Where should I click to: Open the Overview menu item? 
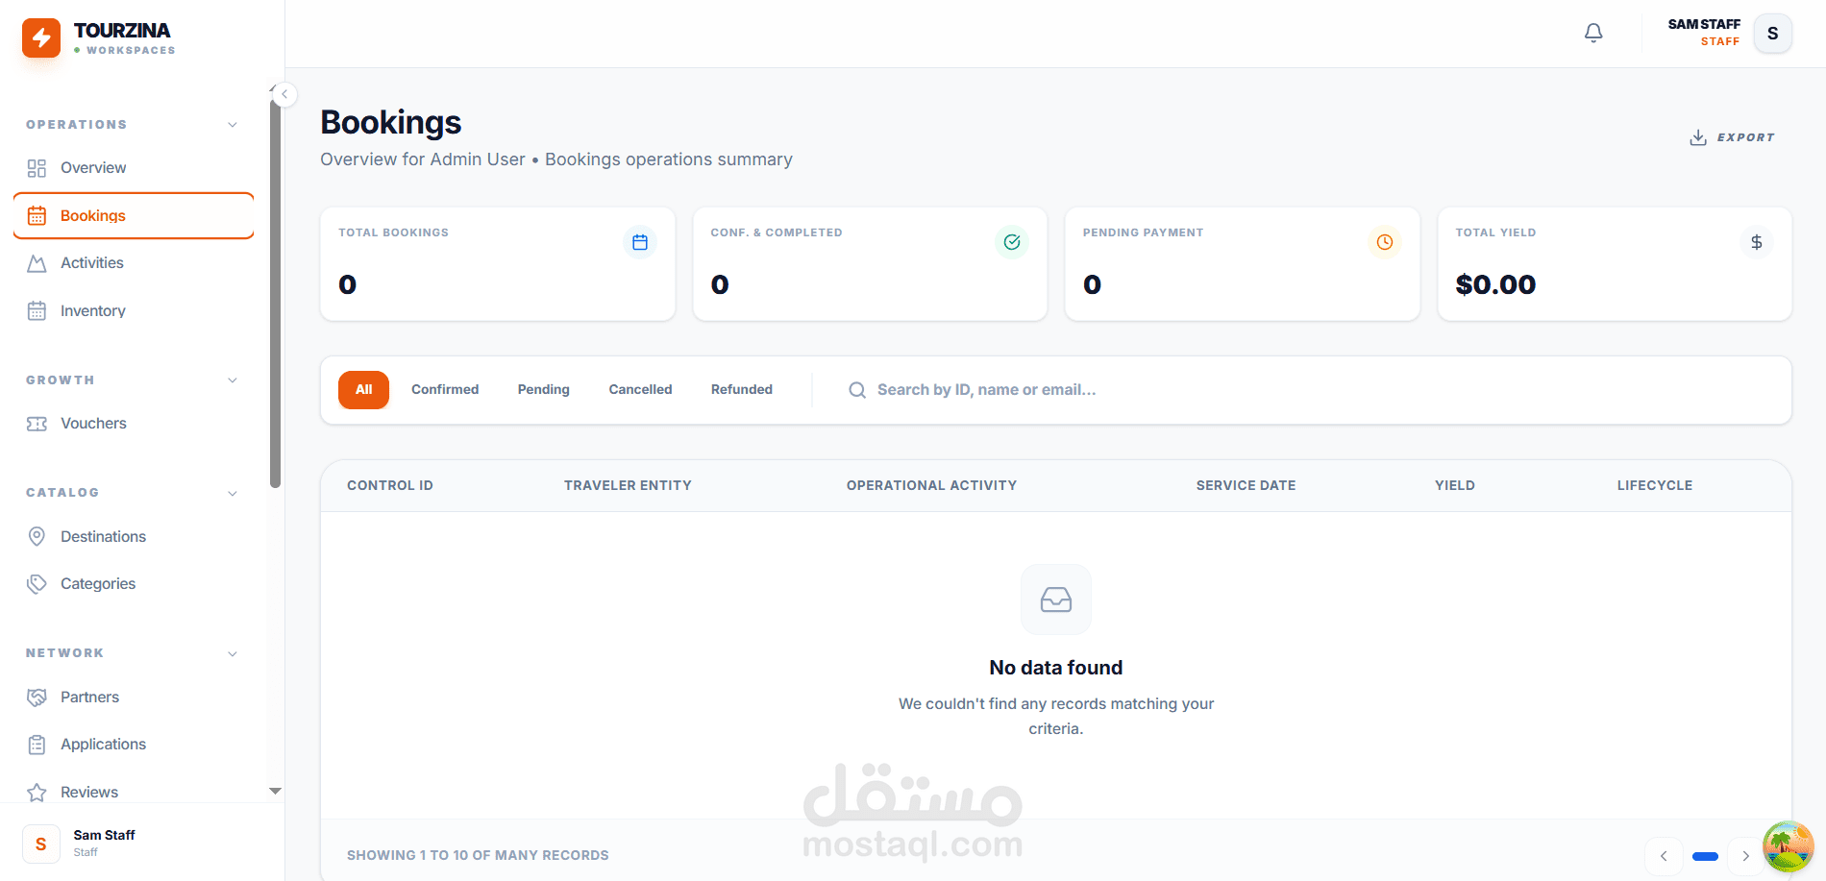[x=134, y=168]
